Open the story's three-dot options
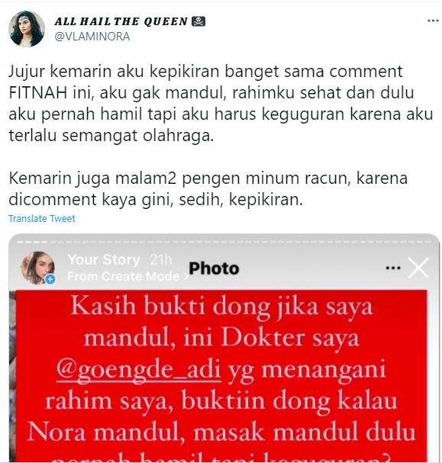Viewport: 442px width, 463px height. tap(393, 268)
